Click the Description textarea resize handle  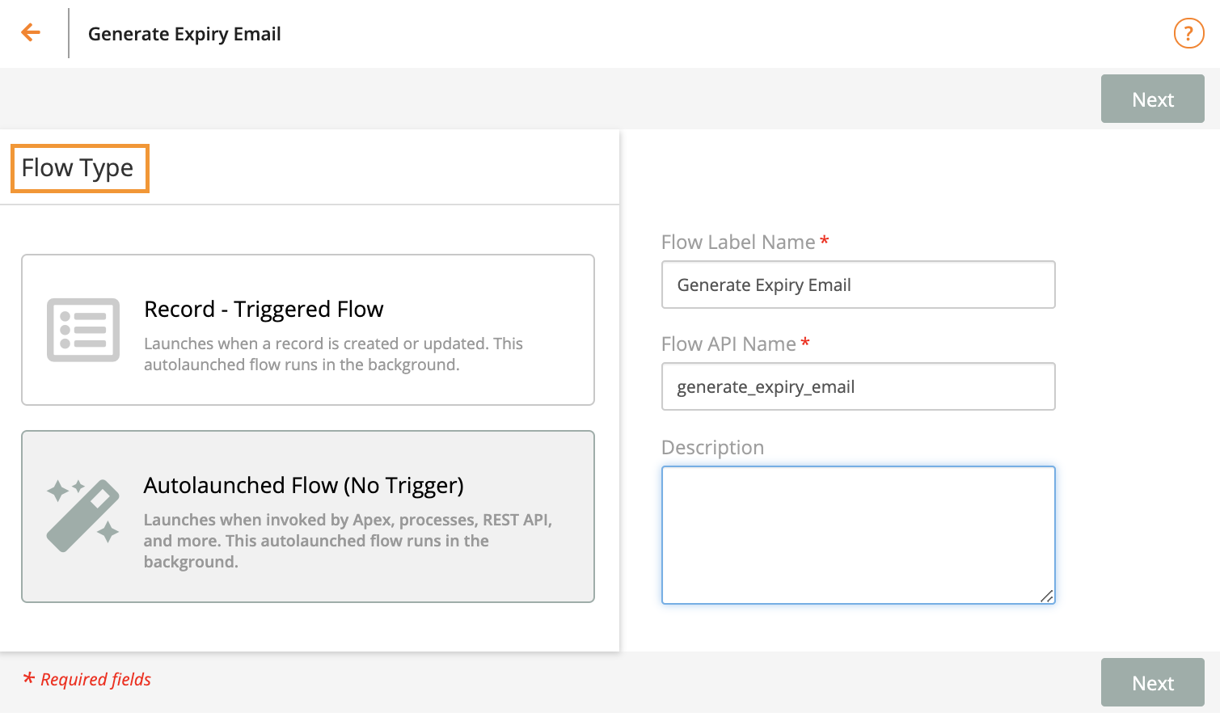[1046, 596]
